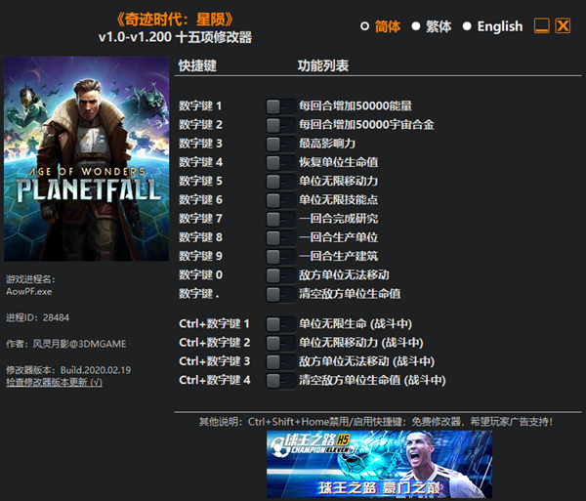The height and width of the screenshot is (501, 586).
Task: Minimize the trainer window
Action: (x=541, y=26)
